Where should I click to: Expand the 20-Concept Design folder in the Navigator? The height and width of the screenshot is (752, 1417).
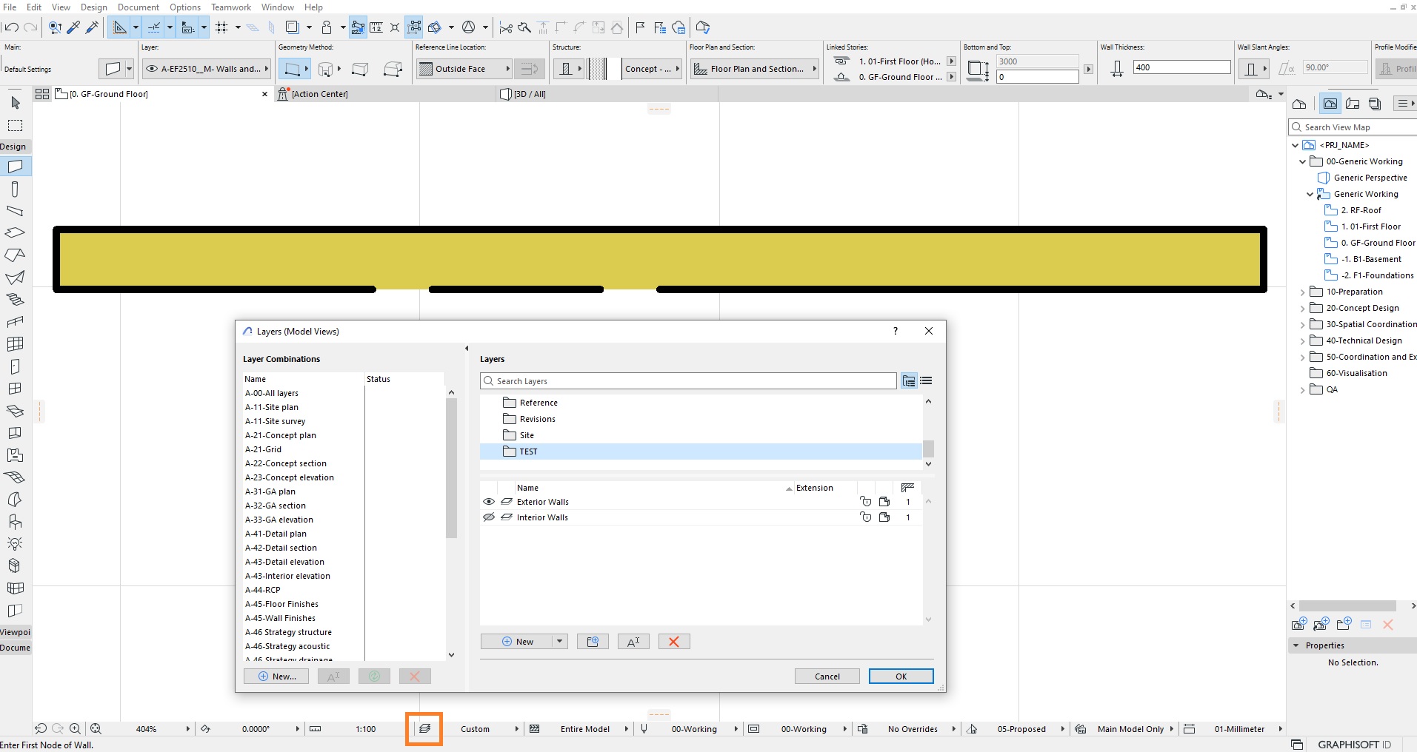point(1303,309)
